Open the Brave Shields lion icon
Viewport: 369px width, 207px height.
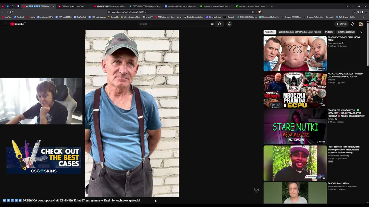[260, 12]
